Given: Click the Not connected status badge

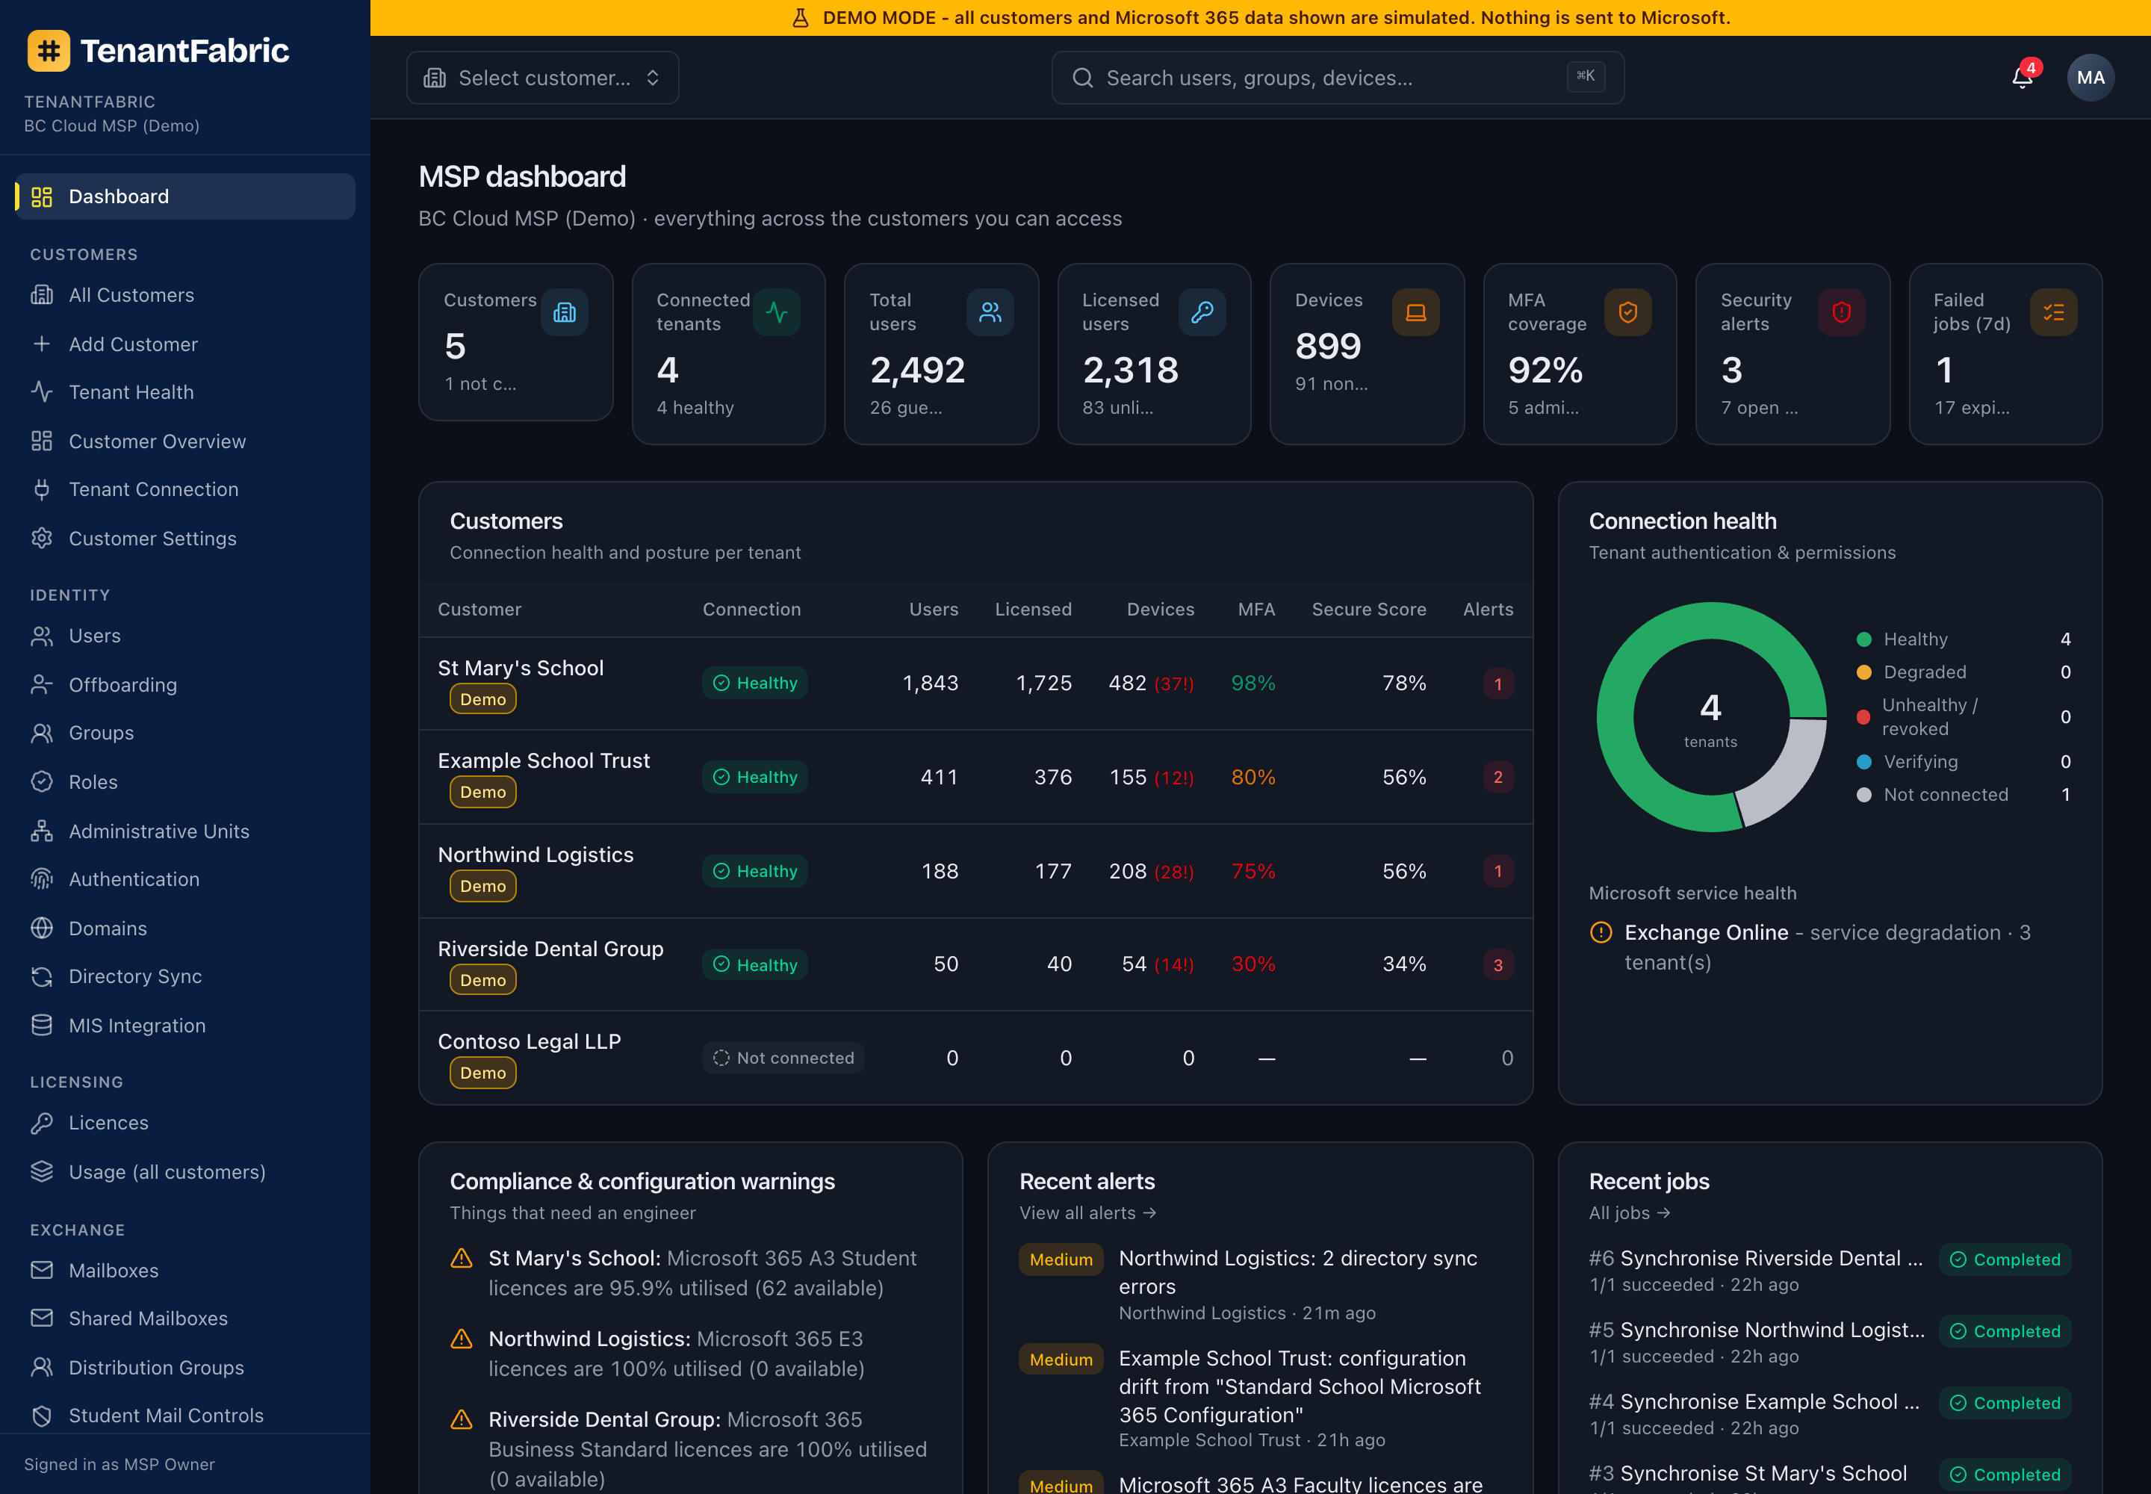Looking at the screenshot, I should (x=783, y=1058).
